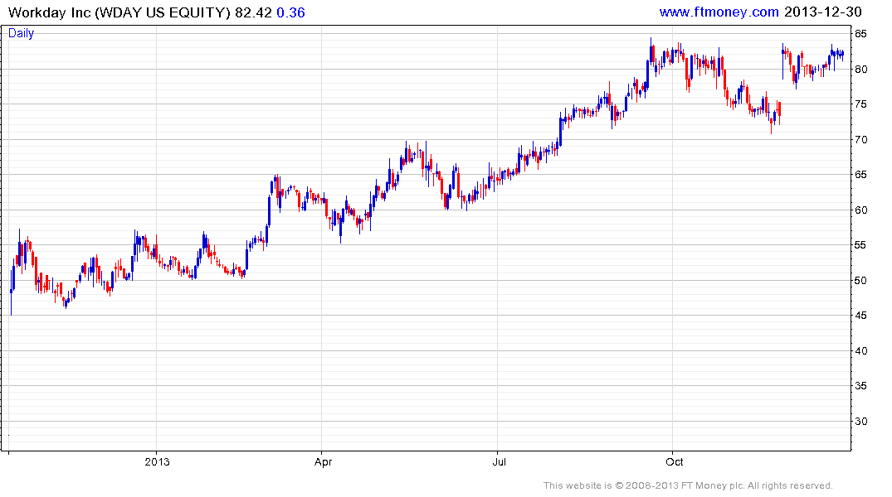Screen dimensions: 892x497
Task: Click the 40 price axis label
Action: click(860, 351)
